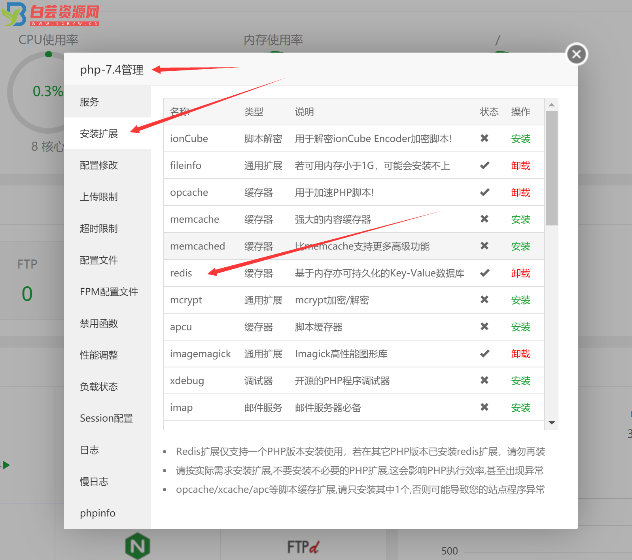The height and width of the screenshot is (560, 632).
Task: Click the imagemagick name cell
Action: click(200, 354)
